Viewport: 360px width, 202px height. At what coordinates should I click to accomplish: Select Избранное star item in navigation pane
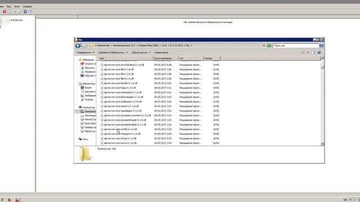(x=86, y=59)
